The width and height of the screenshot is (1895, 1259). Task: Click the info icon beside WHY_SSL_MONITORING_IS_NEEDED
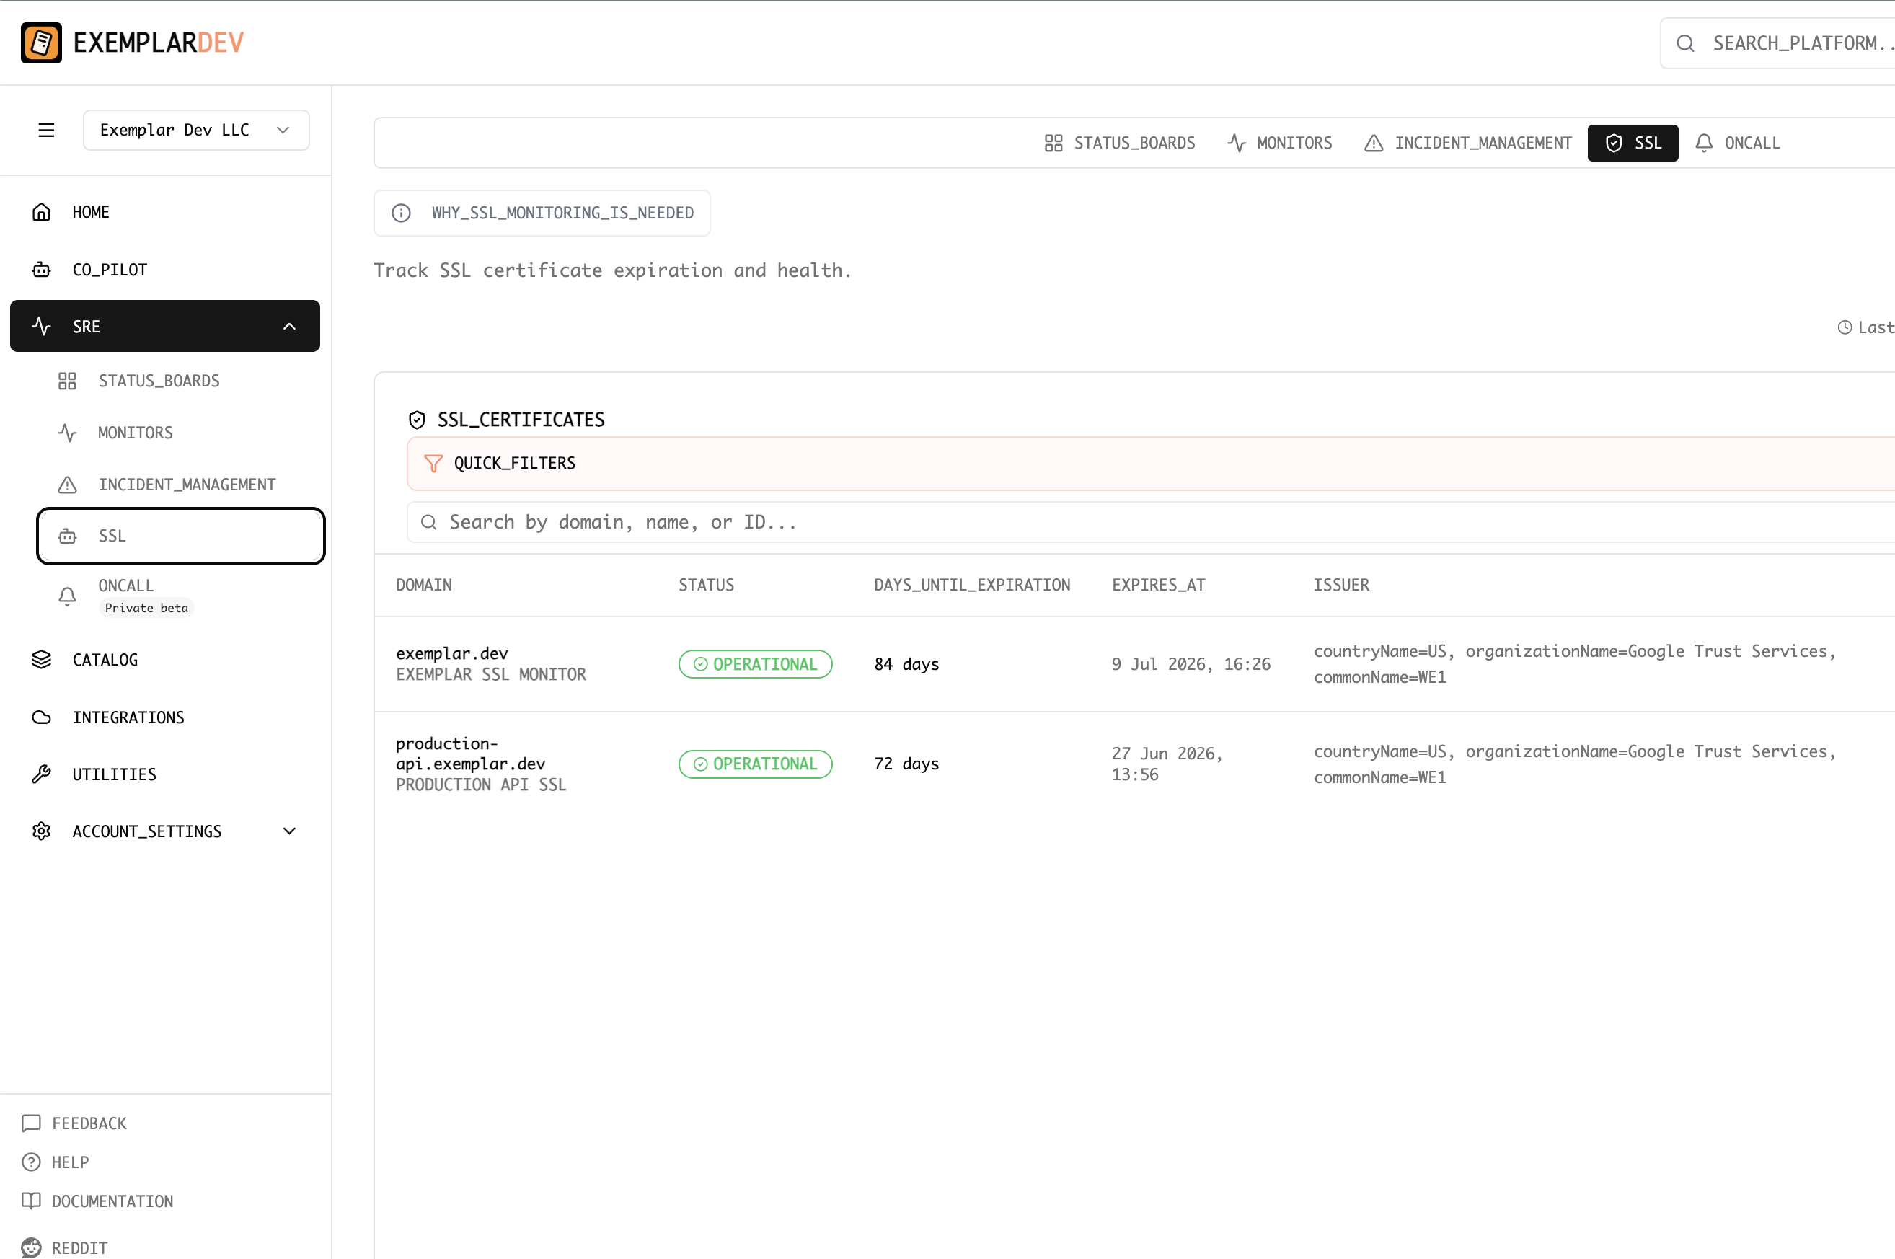click(x=401, y=213)
